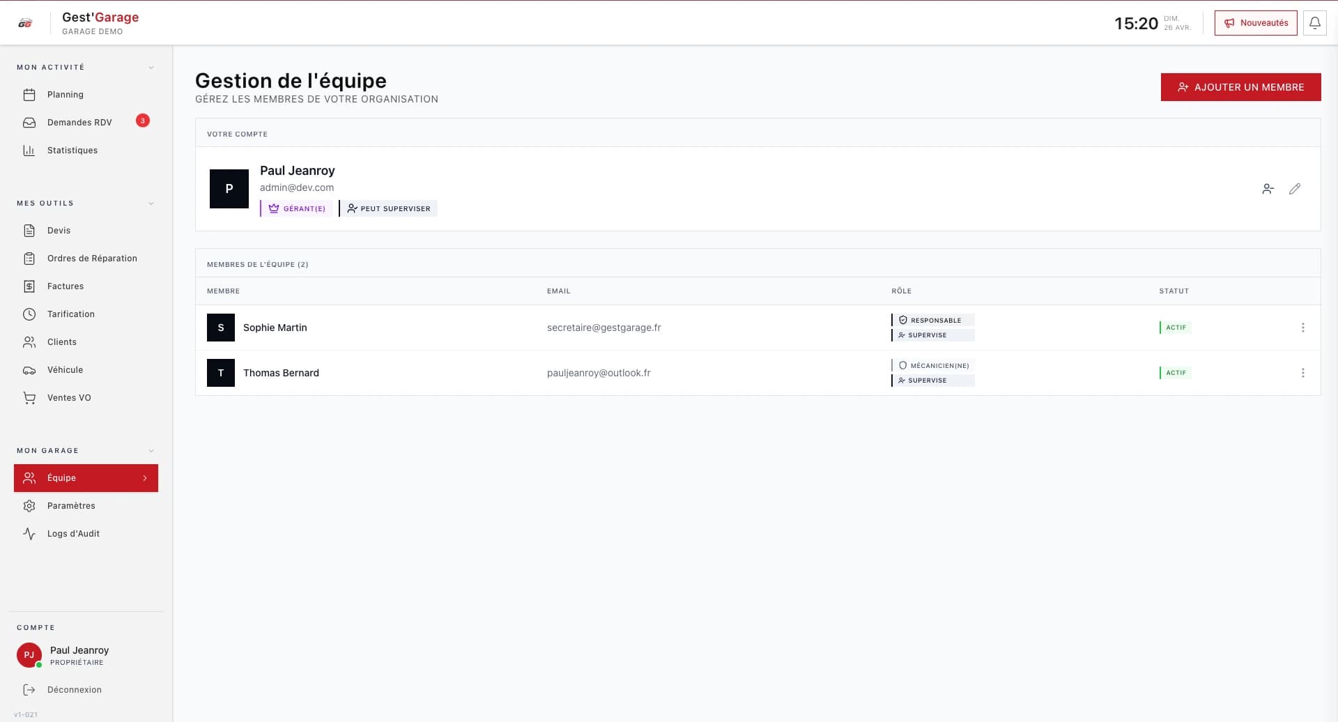Click the supervision user icon on your account

coord(1268,189)
